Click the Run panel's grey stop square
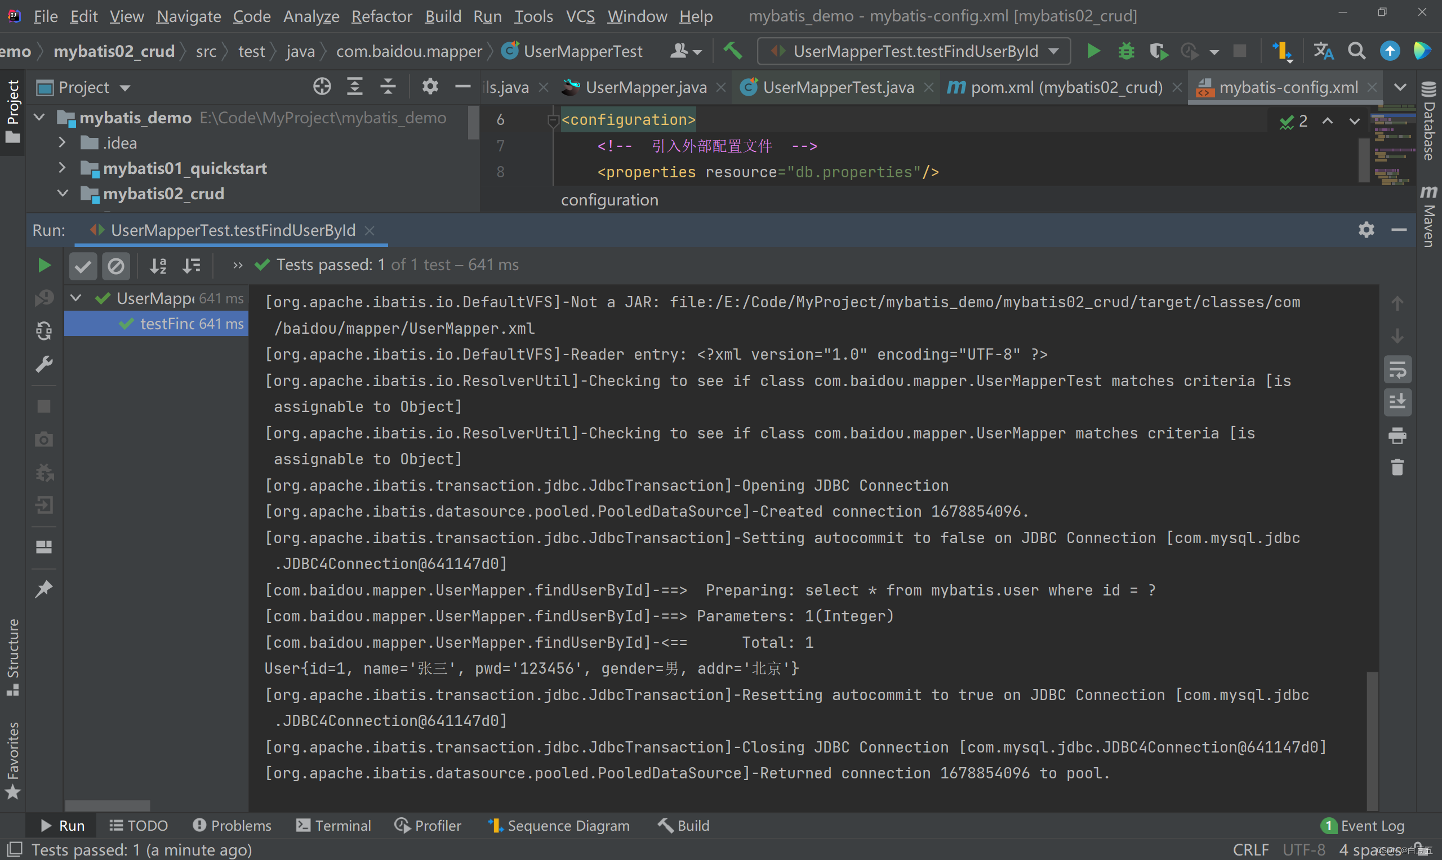The height and width of the screenshot is (860, 1442). click(44, 406)
